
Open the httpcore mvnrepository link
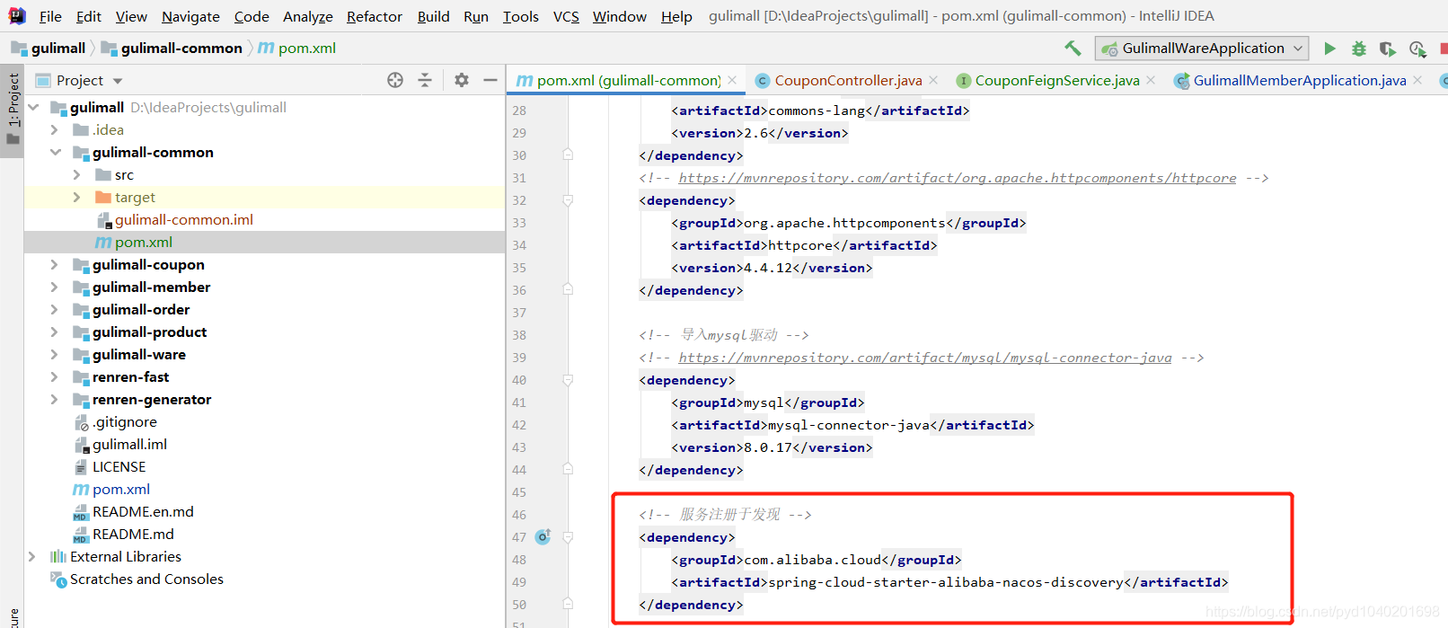point(957,178)
